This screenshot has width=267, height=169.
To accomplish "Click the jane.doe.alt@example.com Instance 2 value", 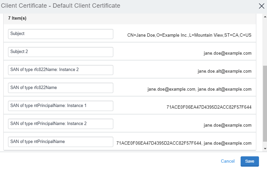I will pos(225,71).
